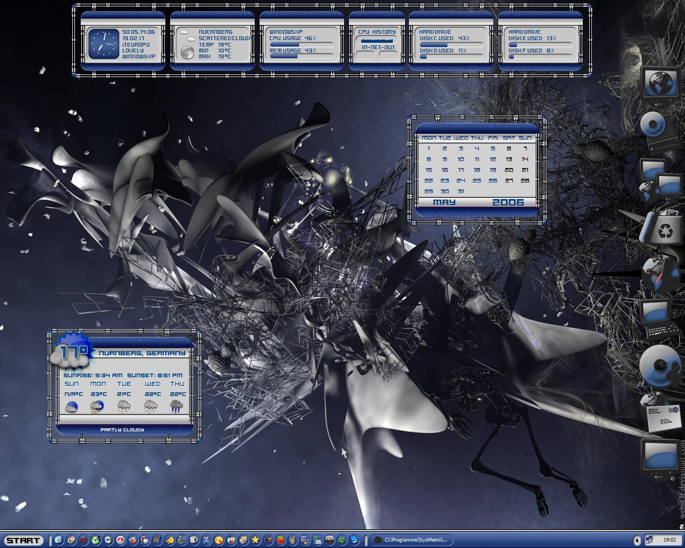Launch the blue book quick launch icon

(x=354, y=540)
